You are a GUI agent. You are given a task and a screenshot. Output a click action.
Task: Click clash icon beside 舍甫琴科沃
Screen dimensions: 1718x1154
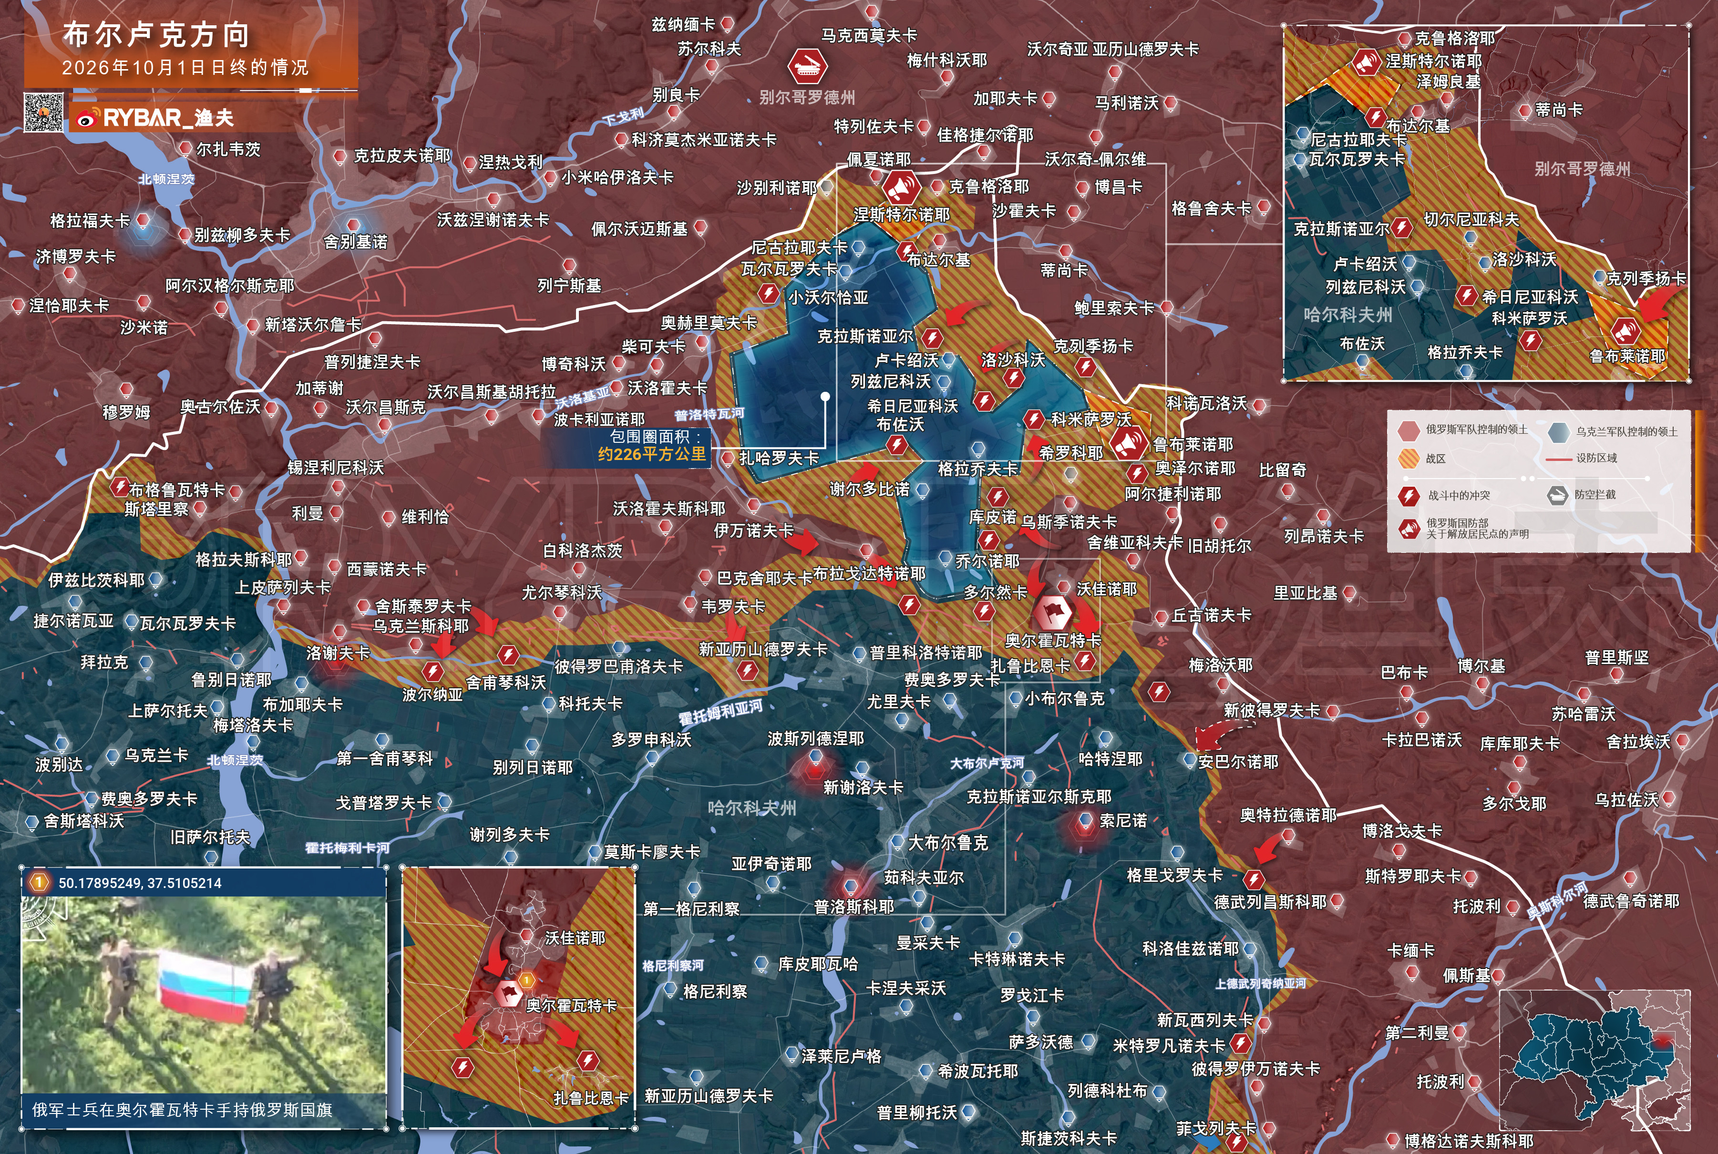508,654
